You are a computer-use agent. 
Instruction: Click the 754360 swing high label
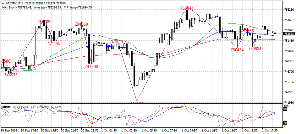coord(81,24)
